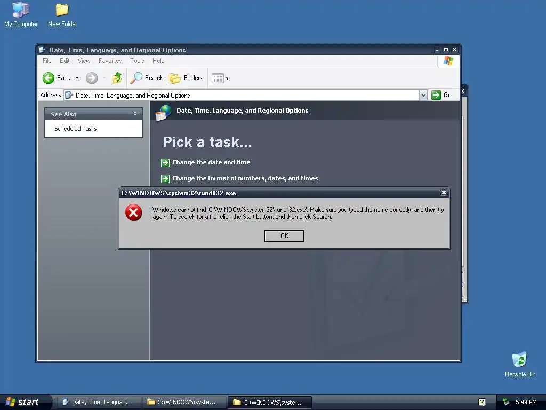
Task: Click the green Go arrow button
Action: (x=436, y=95)
